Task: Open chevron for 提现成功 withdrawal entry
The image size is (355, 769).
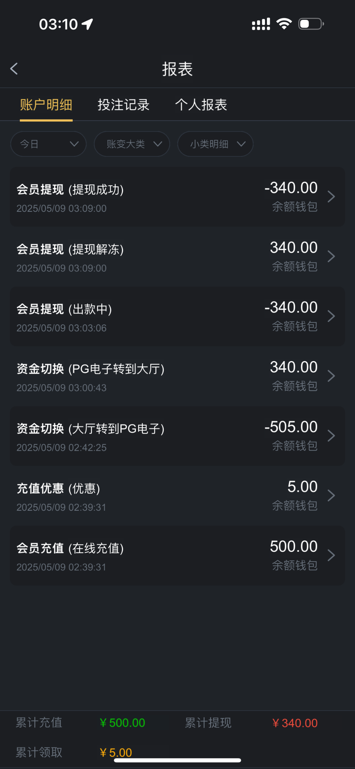Action: click(331, 197)
